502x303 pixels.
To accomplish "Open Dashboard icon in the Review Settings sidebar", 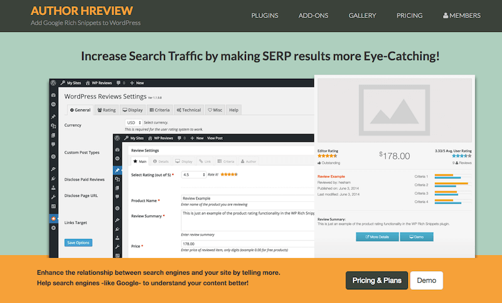I will pos(117,149).
